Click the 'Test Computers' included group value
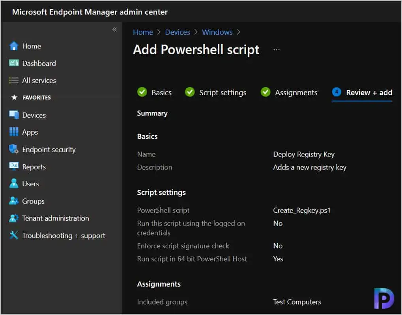 (297, 302)
